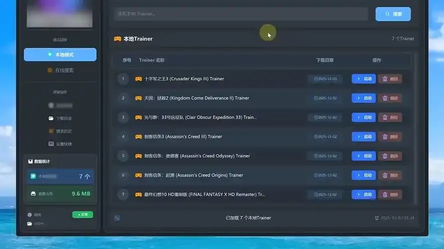
Task: Launch the Assassin's Creed Origins trainer
Action: 364,175
